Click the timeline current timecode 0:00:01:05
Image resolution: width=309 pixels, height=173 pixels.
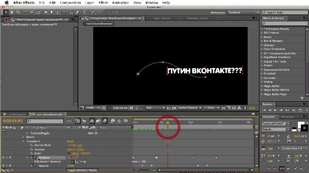coord(13,121)
